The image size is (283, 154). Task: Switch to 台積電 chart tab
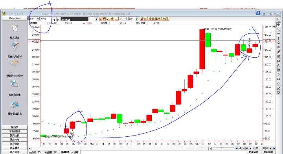pyautogui.click(x=75, y=152)
